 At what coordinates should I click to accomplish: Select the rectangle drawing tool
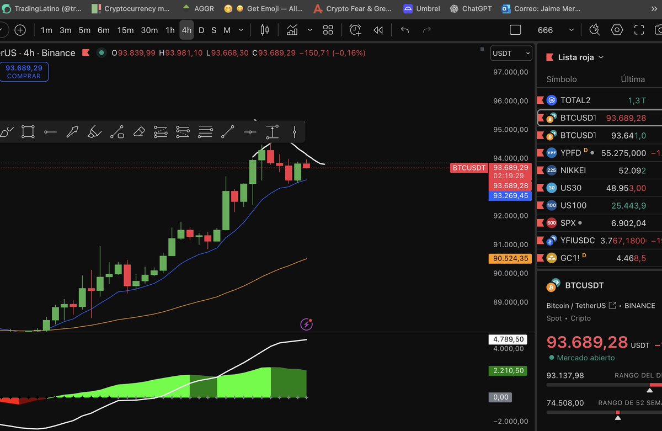[28, 132]
